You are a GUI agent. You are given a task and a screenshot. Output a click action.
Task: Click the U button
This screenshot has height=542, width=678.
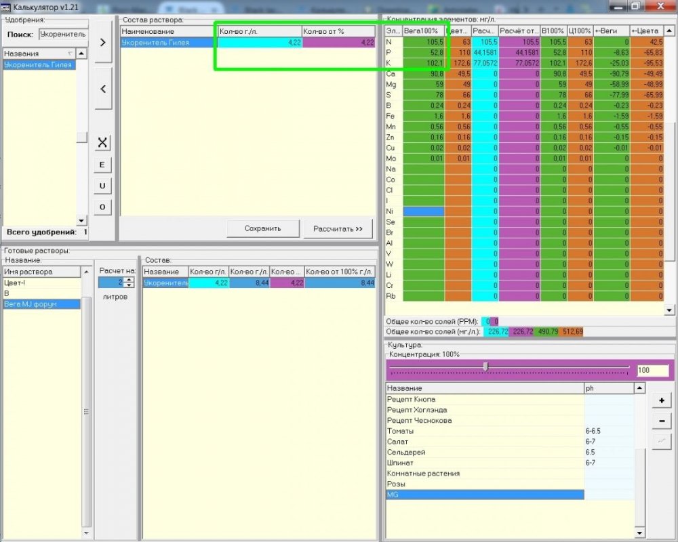102,186
